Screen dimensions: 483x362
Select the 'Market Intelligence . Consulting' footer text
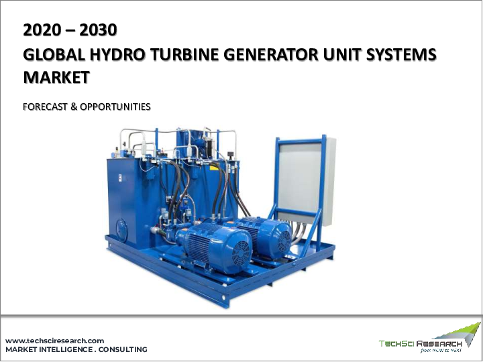(x=76, y=350)
